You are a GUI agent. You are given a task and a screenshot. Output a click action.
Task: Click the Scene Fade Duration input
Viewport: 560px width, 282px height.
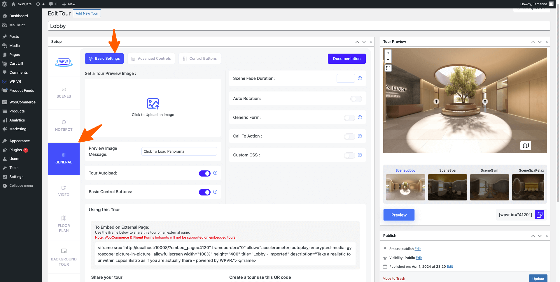coord(346,78)
